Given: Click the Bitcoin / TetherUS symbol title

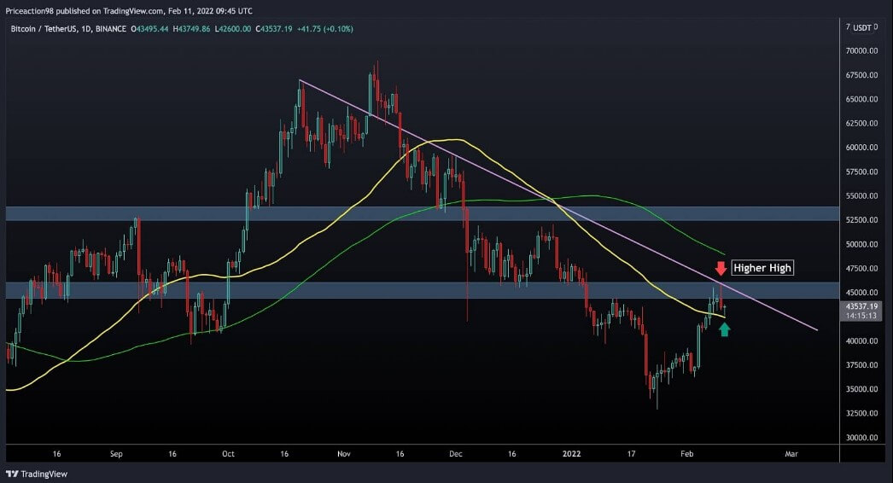Looking at the screenshot, I should click(x=43, y=28).
